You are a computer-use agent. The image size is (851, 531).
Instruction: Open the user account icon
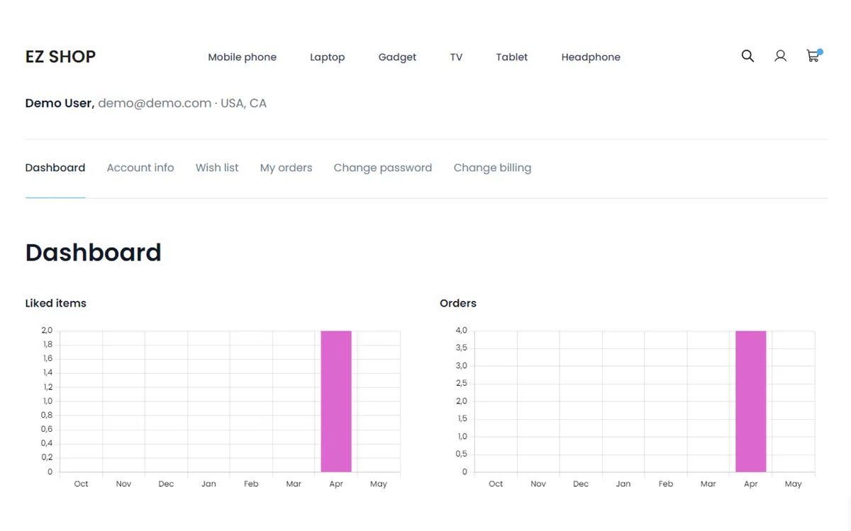coord(780,56)
